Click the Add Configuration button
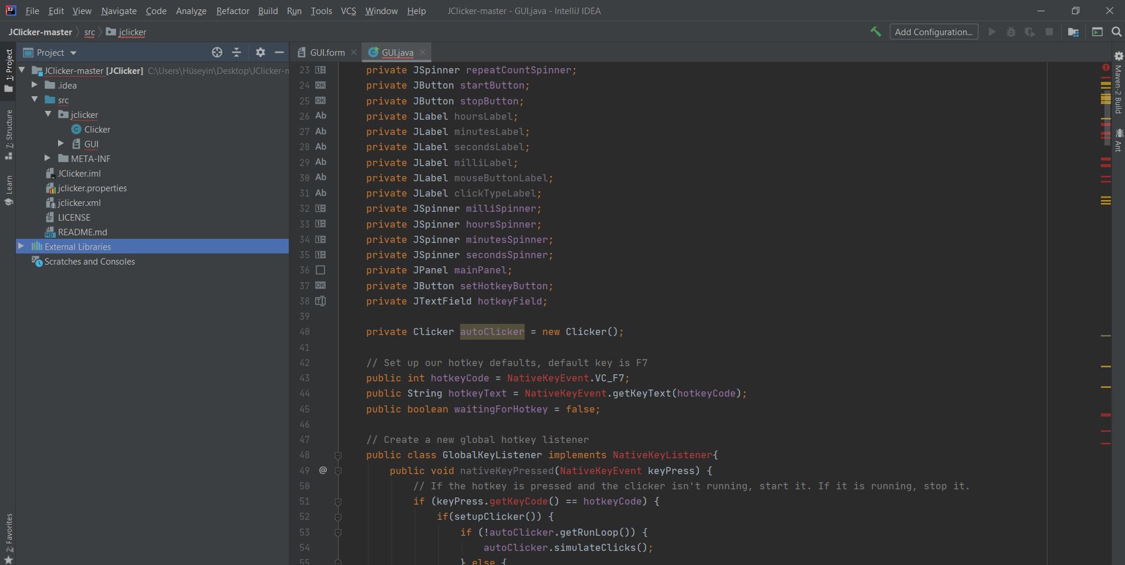 [933, 32]
